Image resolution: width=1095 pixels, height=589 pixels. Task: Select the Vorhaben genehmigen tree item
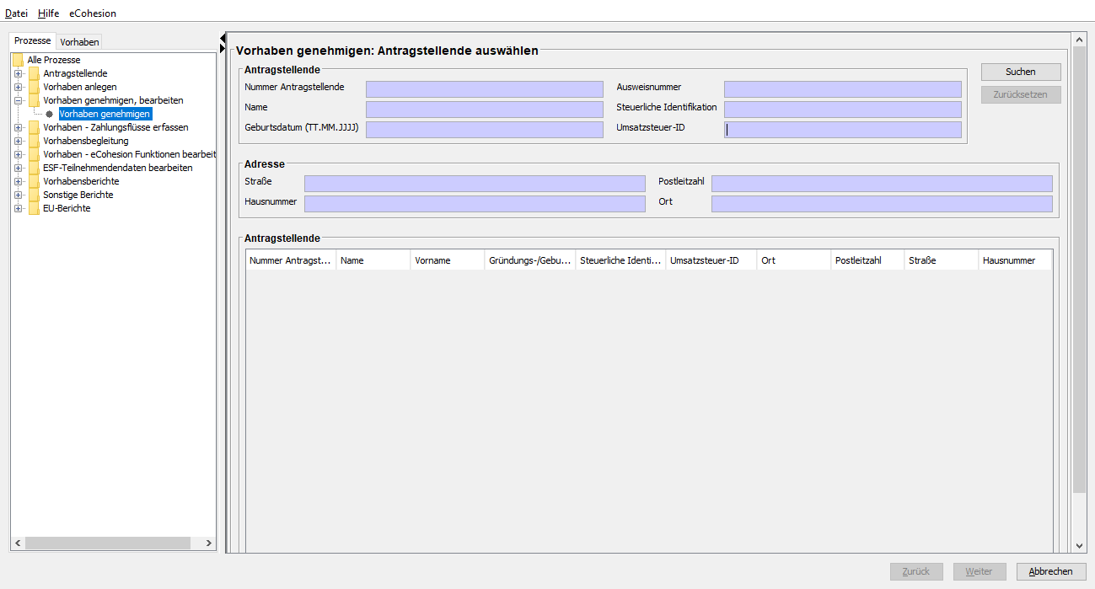coord(105,114)
